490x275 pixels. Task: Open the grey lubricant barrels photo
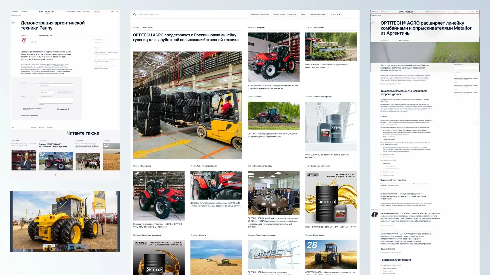[331, 127]
